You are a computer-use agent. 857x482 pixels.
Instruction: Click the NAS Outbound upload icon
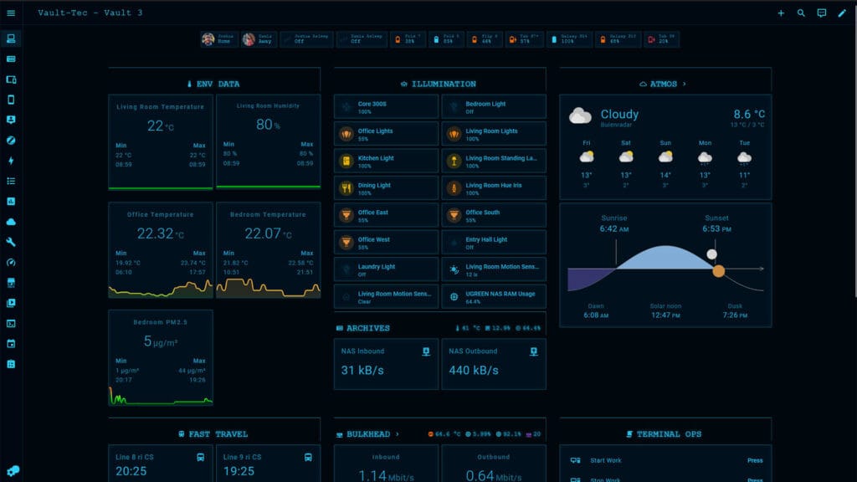coord(533,352)
